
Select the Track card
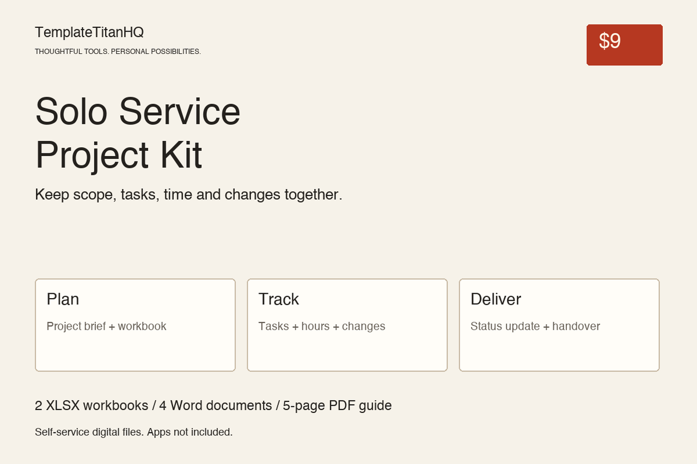(x=347, y=325)
